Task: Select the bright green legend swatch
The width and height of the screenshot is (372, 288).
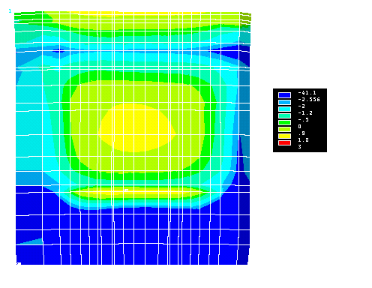Action: coord(284,122)
